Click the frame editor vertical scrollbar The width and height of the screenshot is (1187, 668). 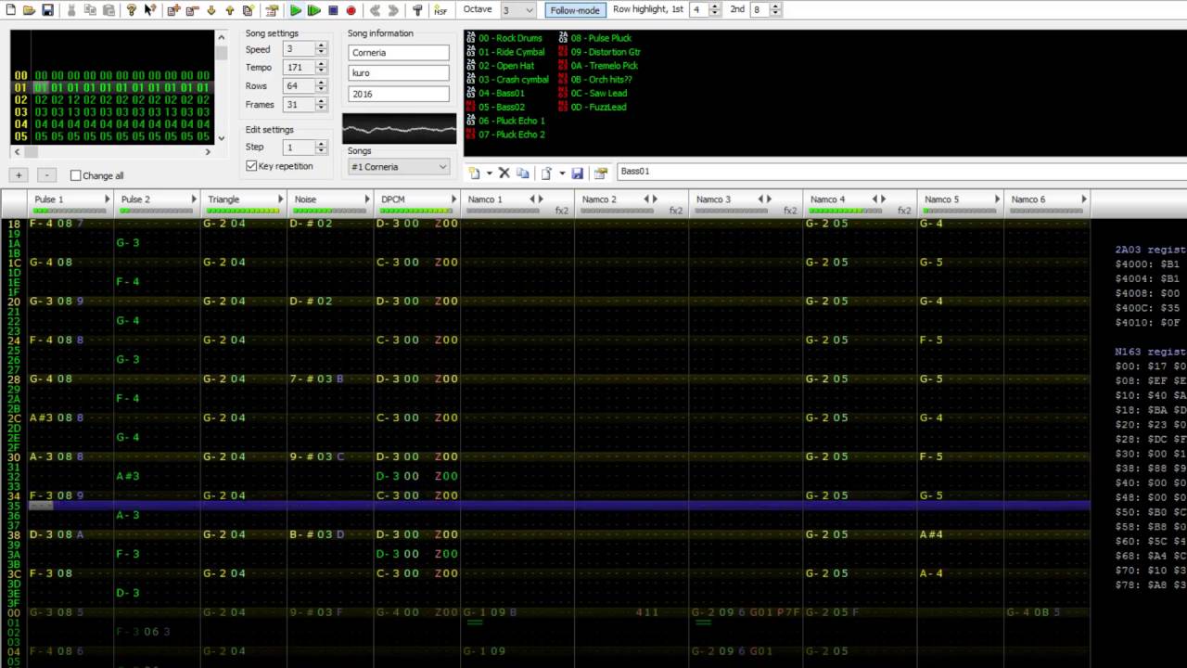click(221, 87)
